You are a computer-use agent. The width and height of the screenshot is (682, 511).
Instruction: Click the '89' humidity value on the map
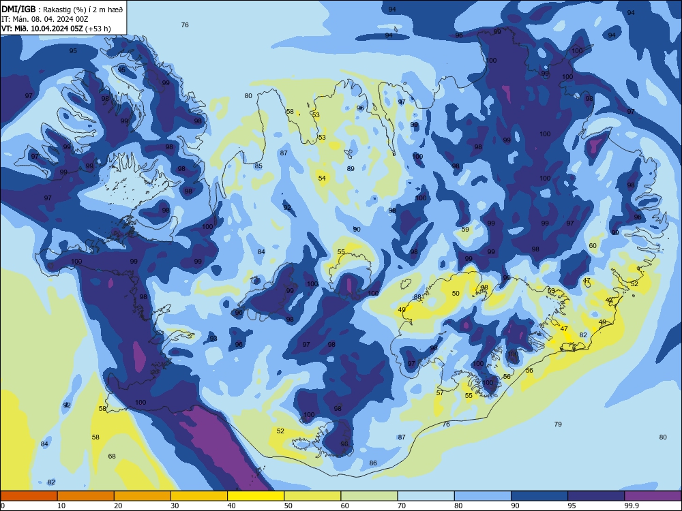pyautogui.click(x=351, y=168)
